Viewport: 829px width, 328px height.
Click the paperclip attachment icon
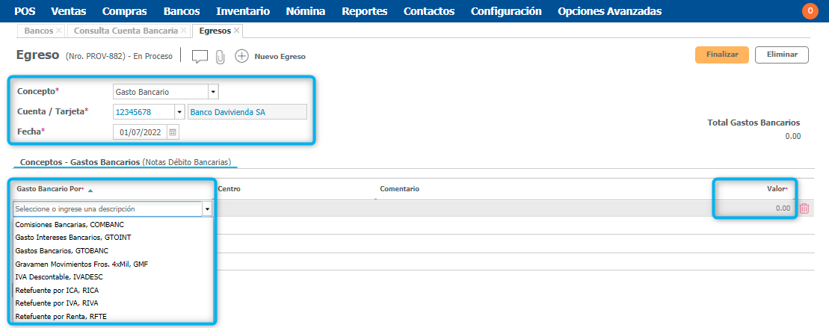click(221, 57)
